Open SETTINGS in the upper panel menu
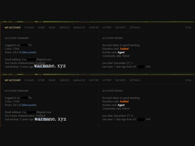195x146 pixels. [135, 28]
